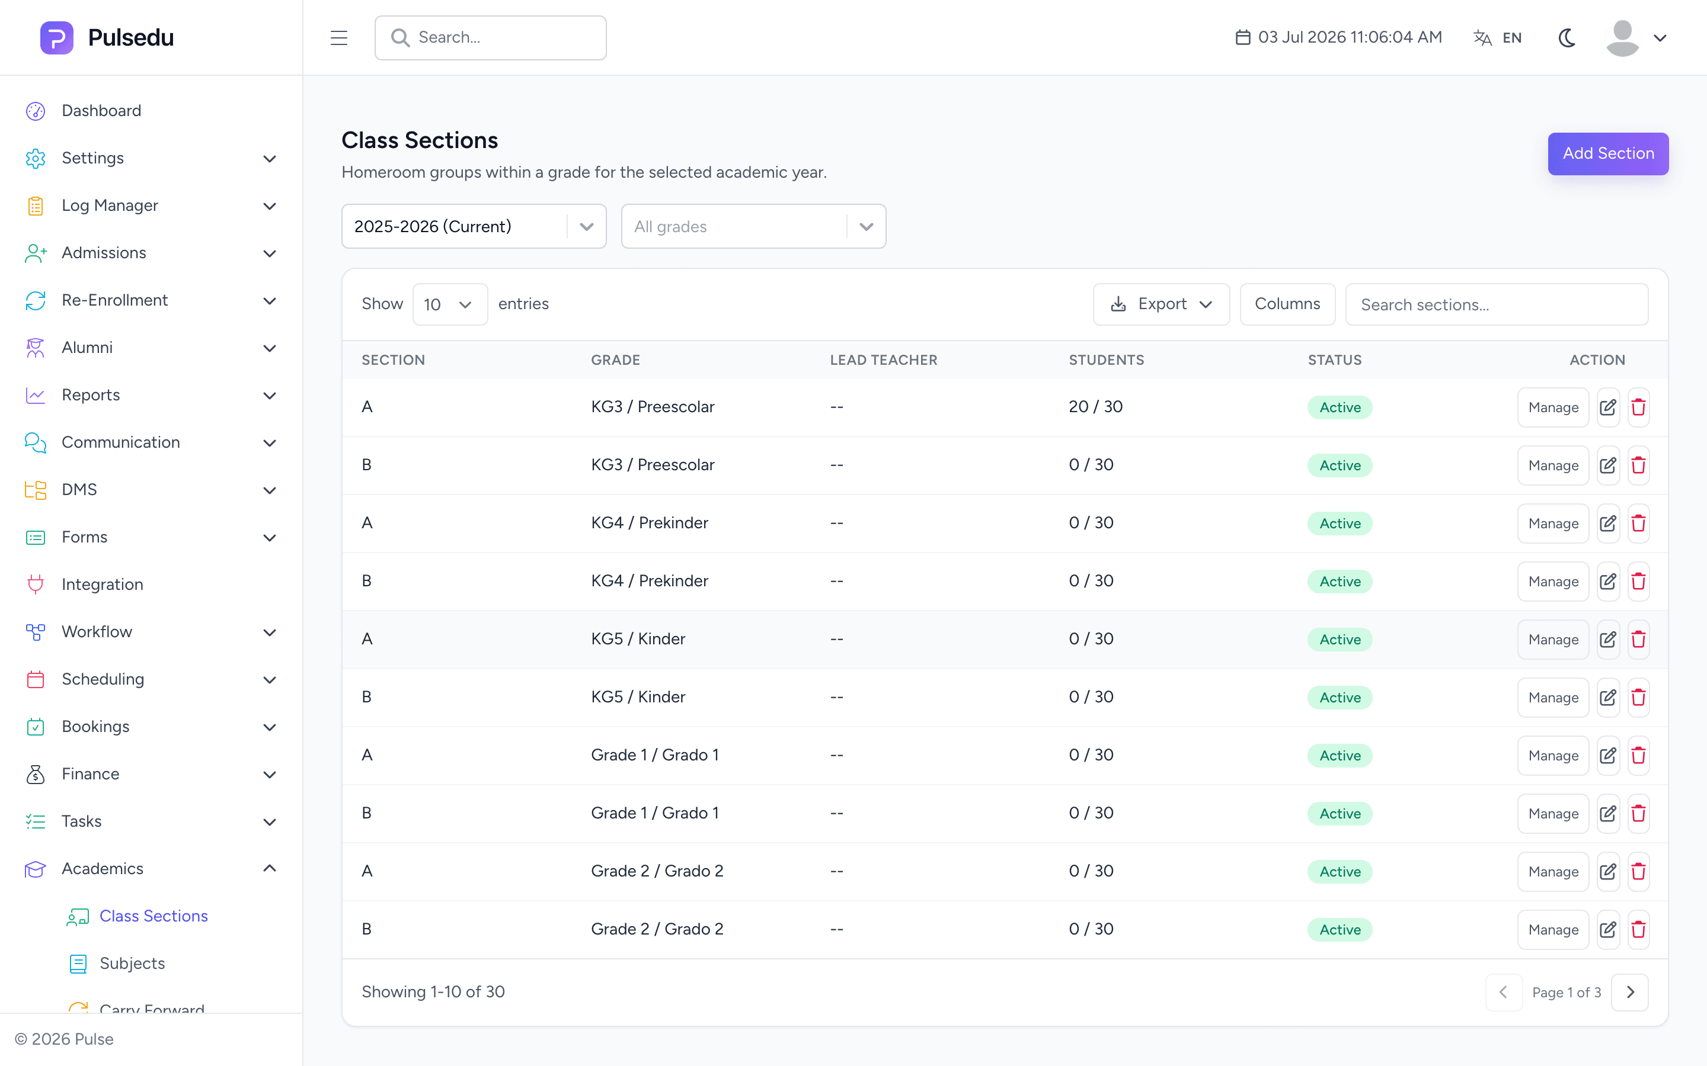Delete section B of Grade 2 / Grado 2

point(1638,929)
